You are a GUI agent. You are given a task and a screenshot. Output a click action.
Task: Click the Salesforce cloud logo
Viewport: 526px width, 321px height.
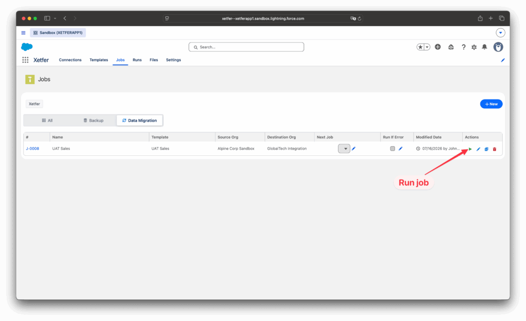[27, 47]
